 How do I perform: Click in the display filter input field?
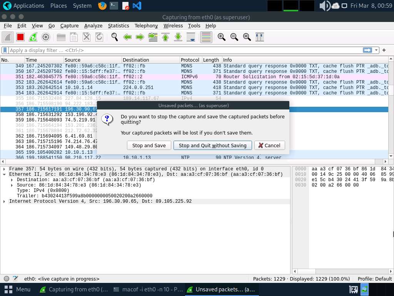185,50
